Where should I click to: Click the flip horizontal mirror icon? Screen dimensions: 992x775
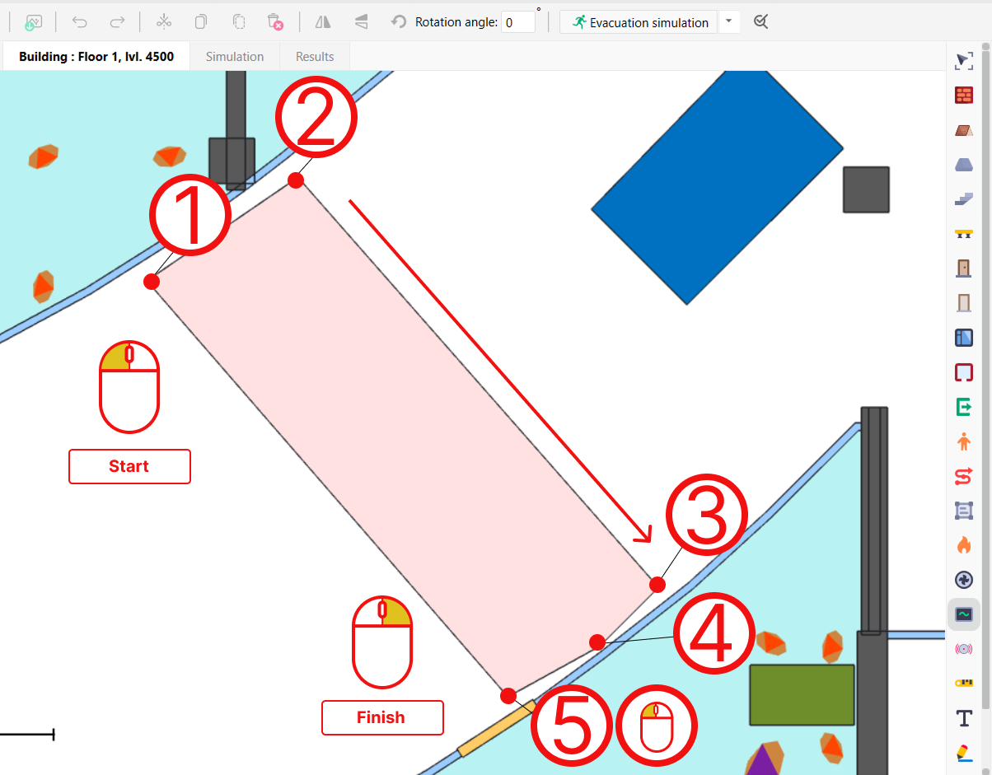(x=323, y=22)
